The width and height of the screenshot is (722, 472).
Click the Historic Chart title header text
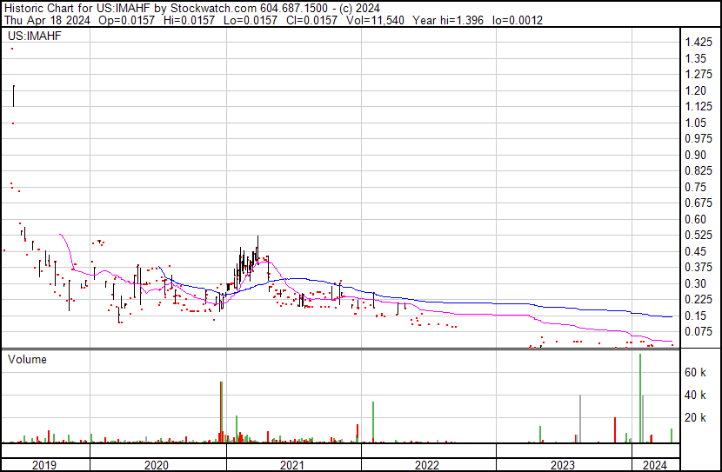pos(192,8)
